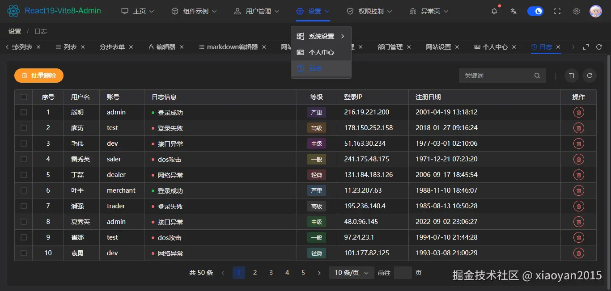Select the checkbox for row 8 夏秀英

tap(24, 222)
